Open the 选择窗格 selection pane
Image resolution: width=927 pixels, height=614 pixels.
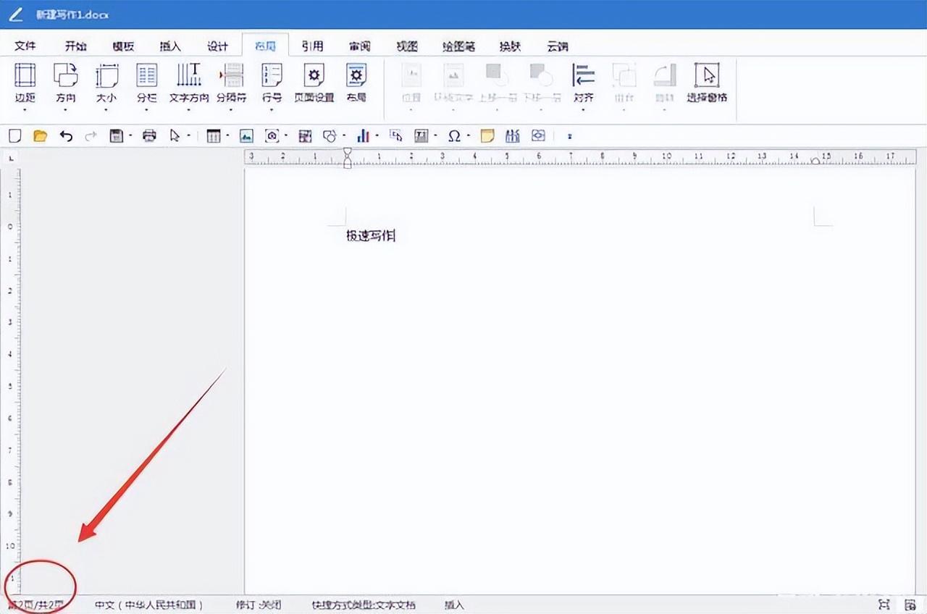pos(707,83)
